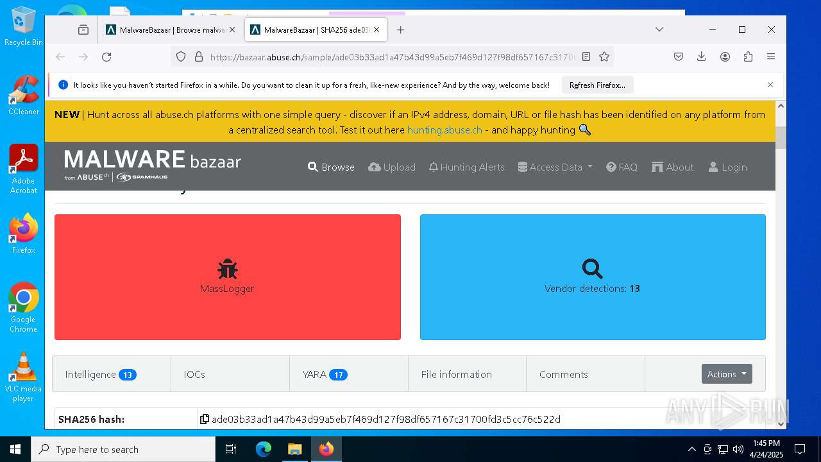Bookmark this page with the star icon
Screen dimensions: 821x462
click(604, 57)
